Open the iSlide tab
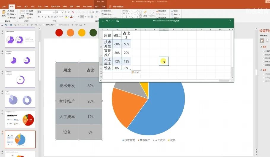This screenshot has width=270, height=157. click(x=19, y=7)
